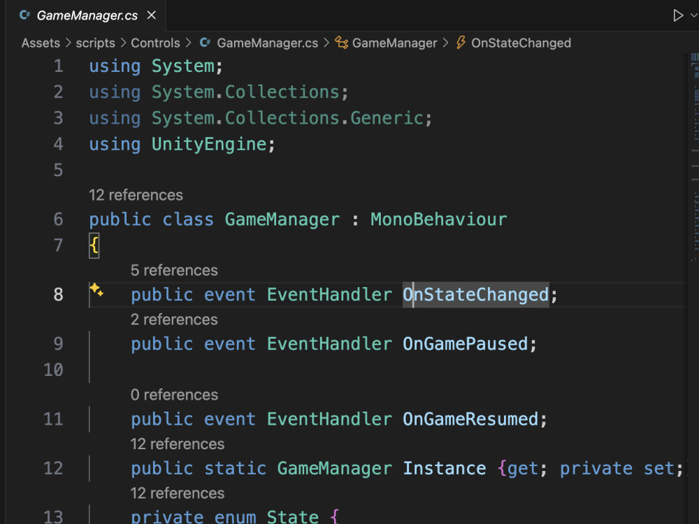
Task: Click the class symbol icon in breadcrumb
Action: tap(342, 43)
